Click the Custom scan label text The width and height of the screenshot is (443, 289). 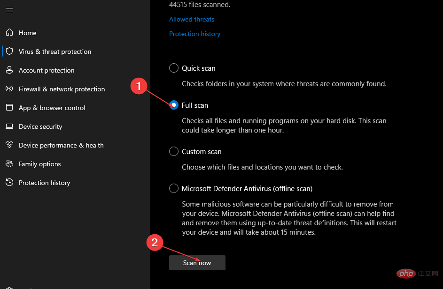pyautogui.click(x=202, y=152)
